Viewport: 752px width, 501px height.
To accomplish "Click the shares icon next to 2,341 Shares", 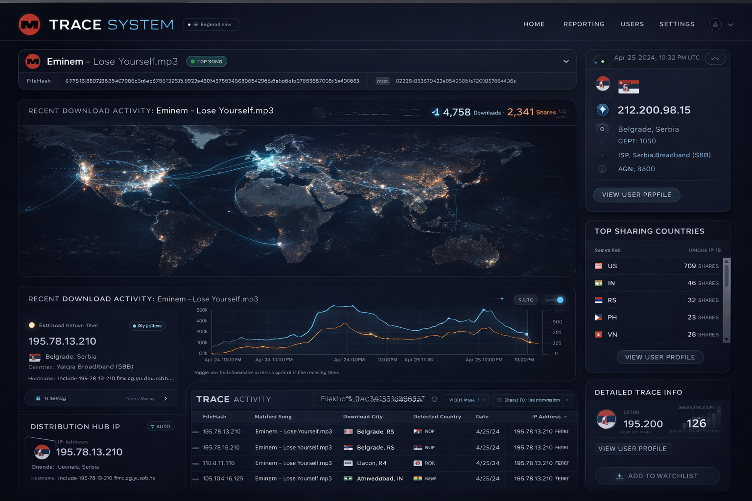I will [x=563, y=112].
